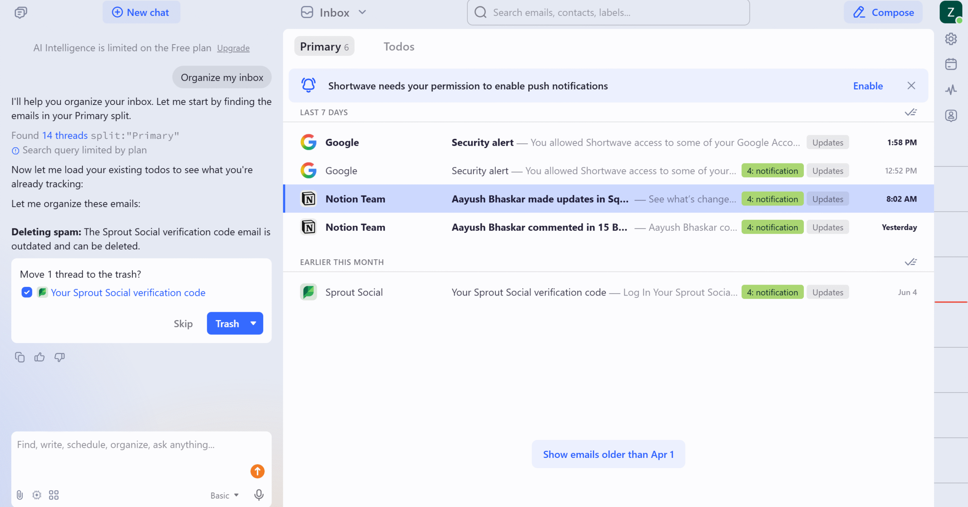The height and width of the screenshot is (507, 968).
Task: Open Your Sprout Social verification code link
Action: pyautogui.click(x=128, y=293)
